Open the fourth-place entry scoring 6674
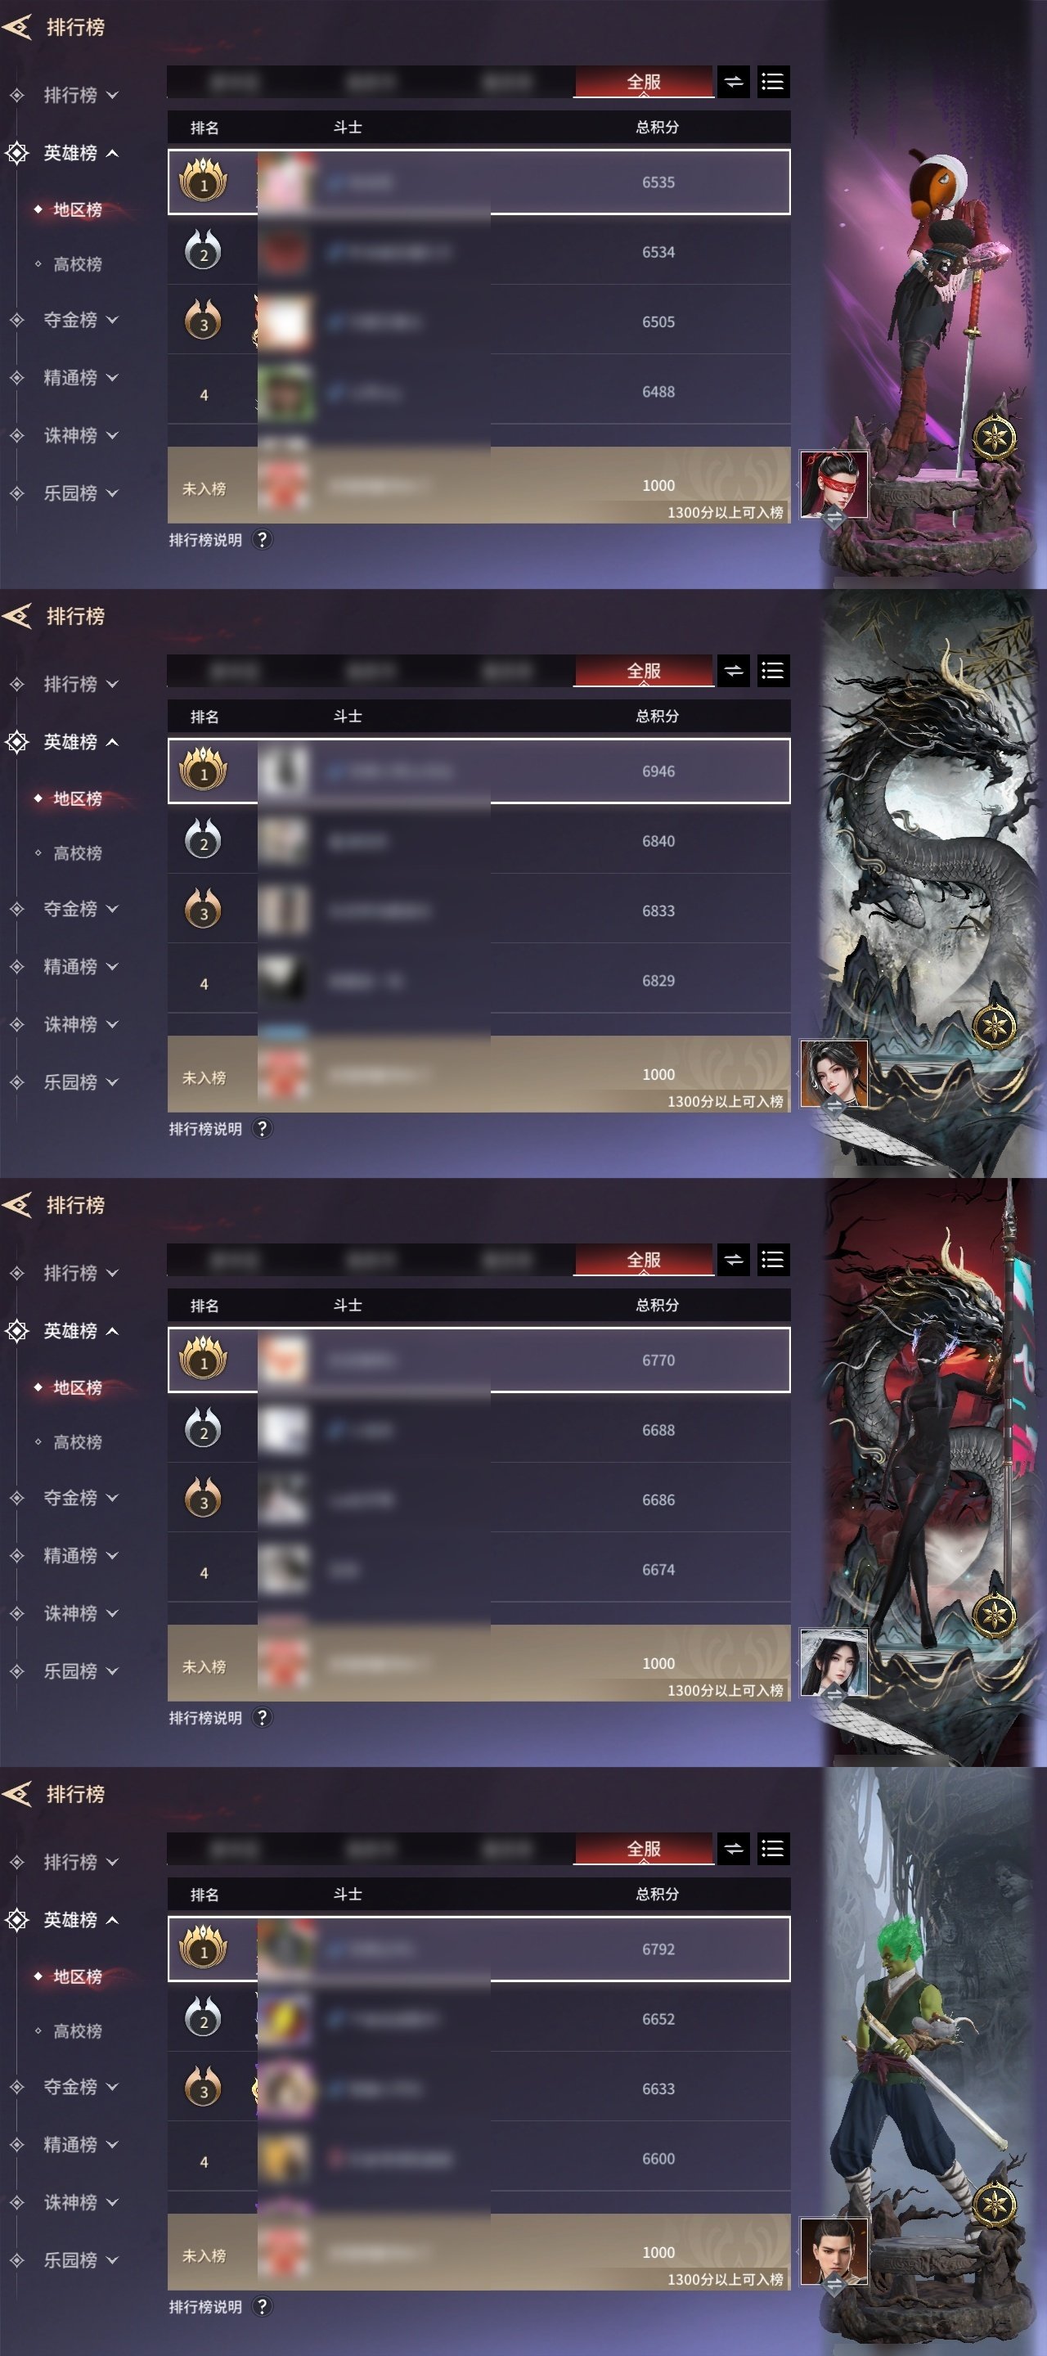Image resolution: width=1047 pixels, height=2356 pixels. 479,1568
